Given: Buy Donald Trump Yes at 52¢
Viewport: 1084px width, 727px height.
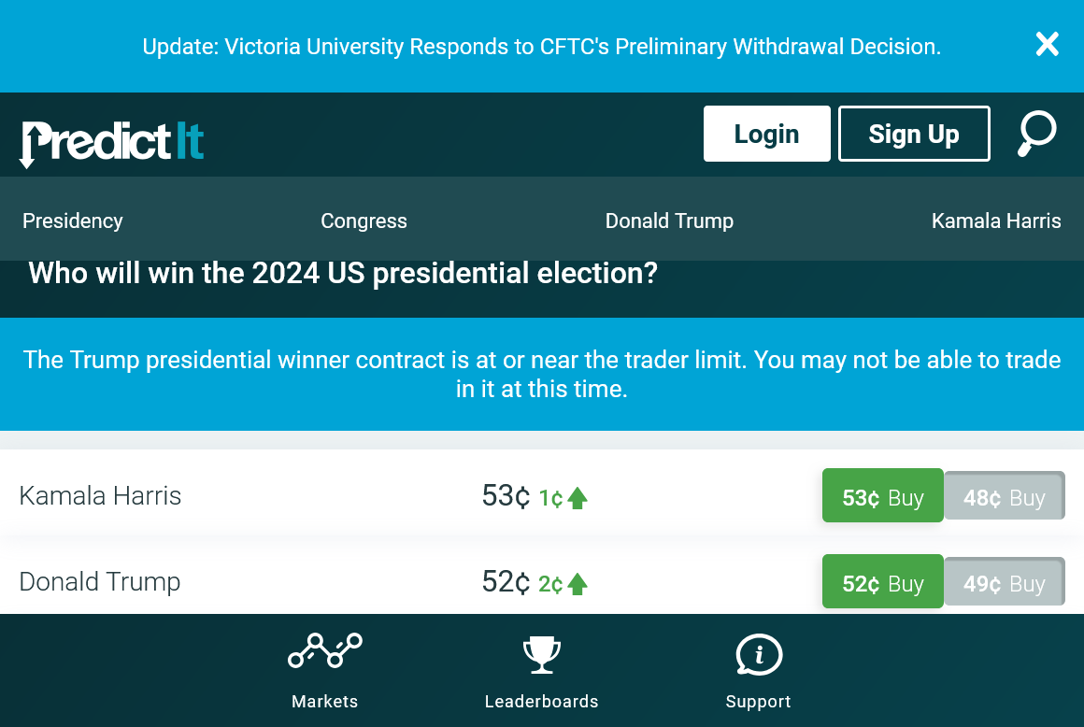Looking at the screenshot, I should pyautogui.click(x=882, y=582).
